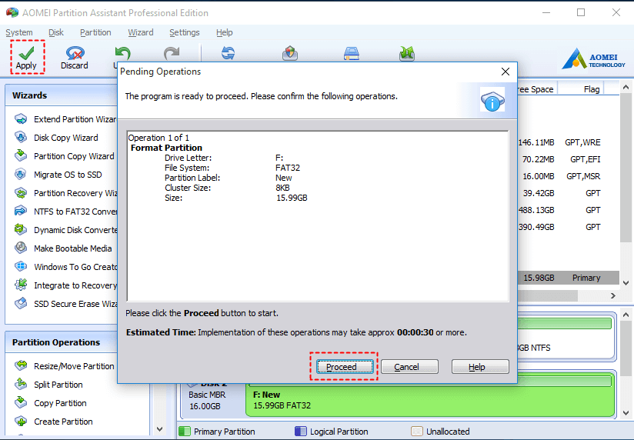Image resolution: width=634 pixels, height=440 pixels.
Task: Open the Partition menu
Action: [x=95, y=32]
